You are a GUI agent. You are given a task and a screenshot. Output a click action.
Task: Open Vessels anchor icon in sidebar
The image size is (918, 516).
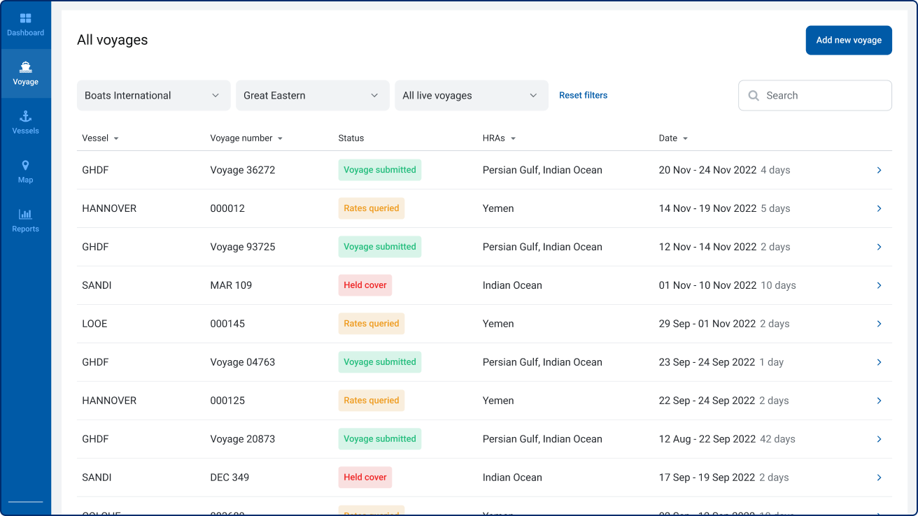click(25, 117)
